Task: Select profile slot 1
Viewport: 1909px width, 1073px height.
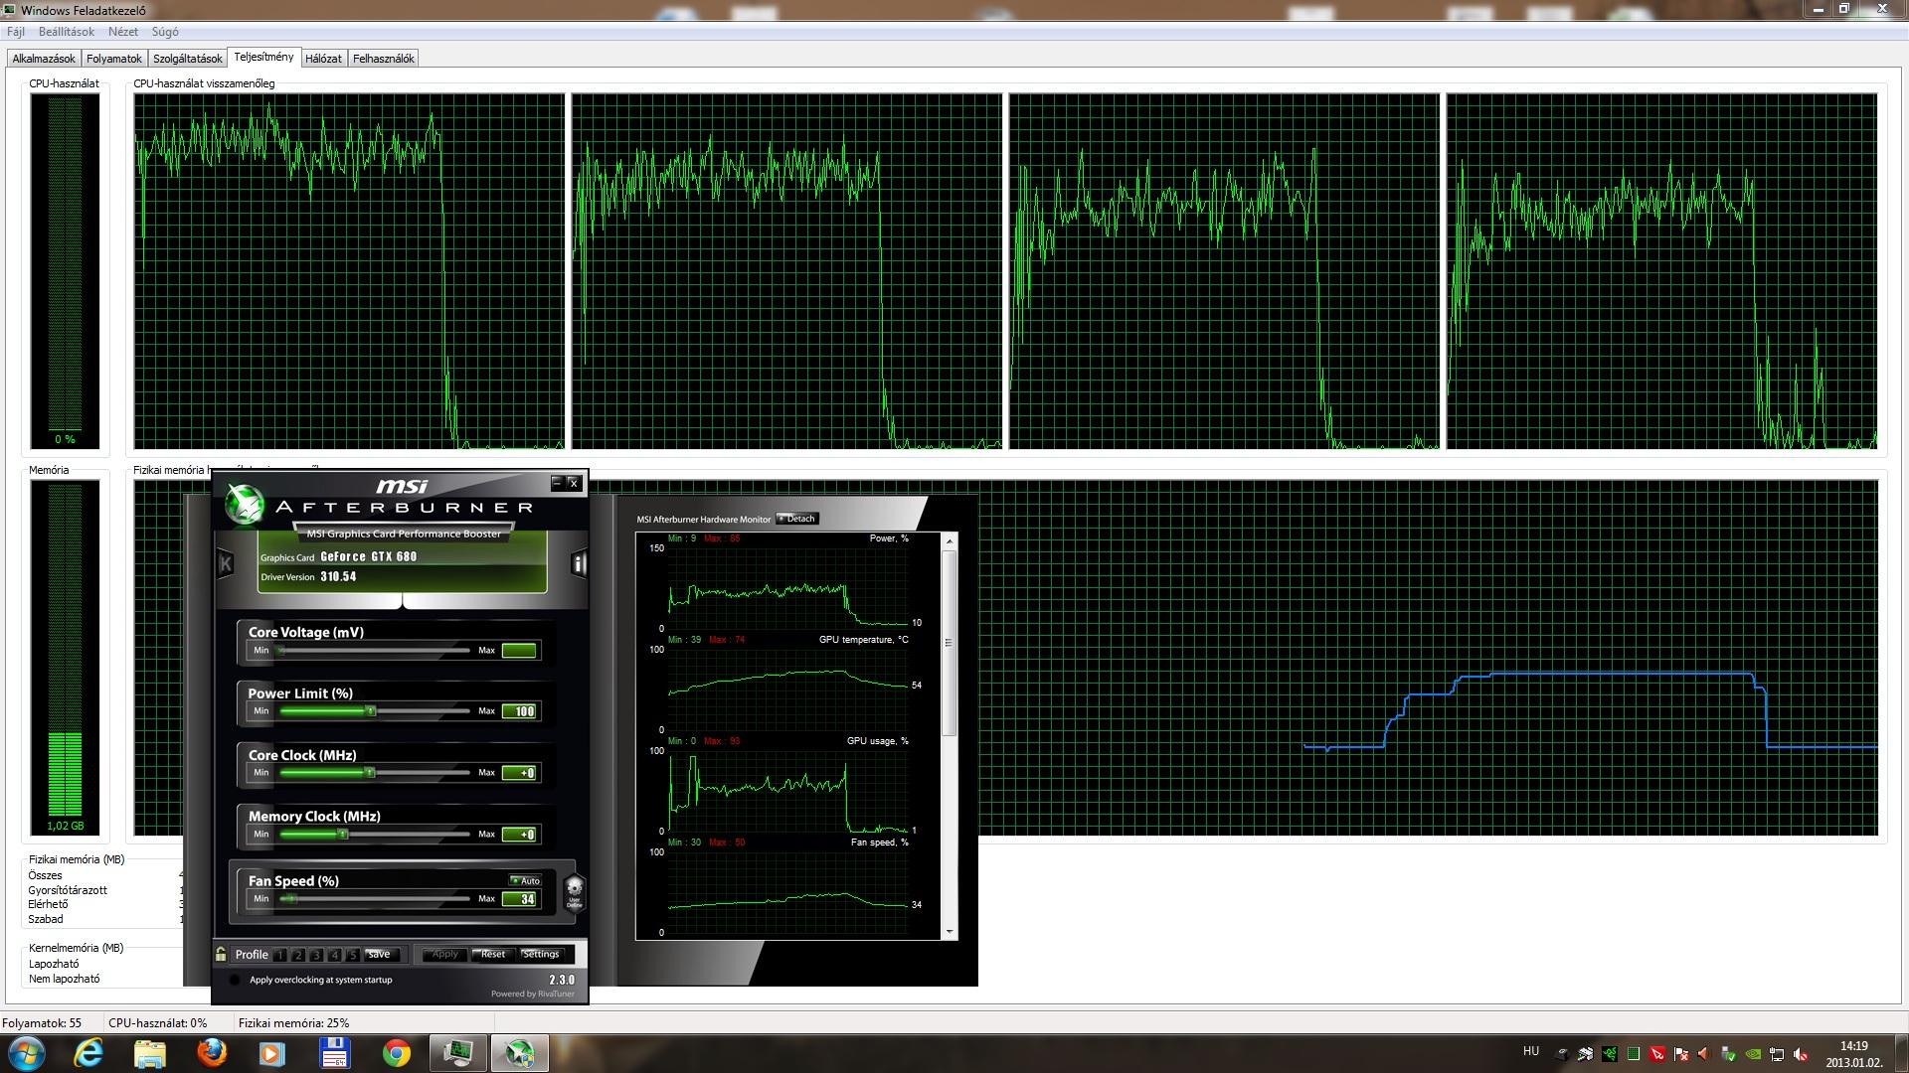Action: click(x=280, y=955)
